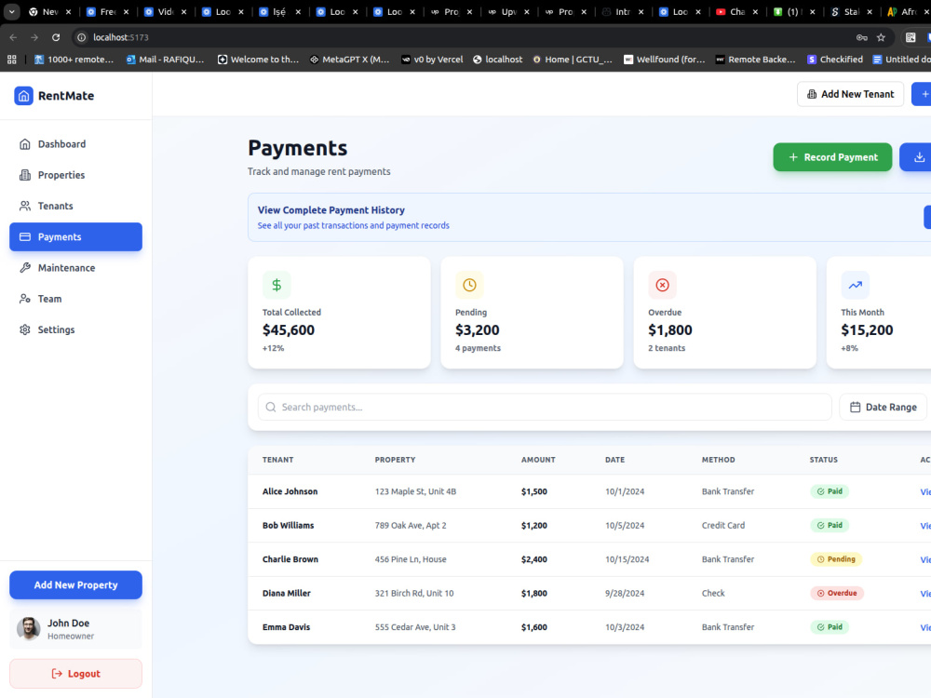Viewport: 931px width, 698px height.
Task: Click the dollar icon on Total Collected
Action: 277,285
